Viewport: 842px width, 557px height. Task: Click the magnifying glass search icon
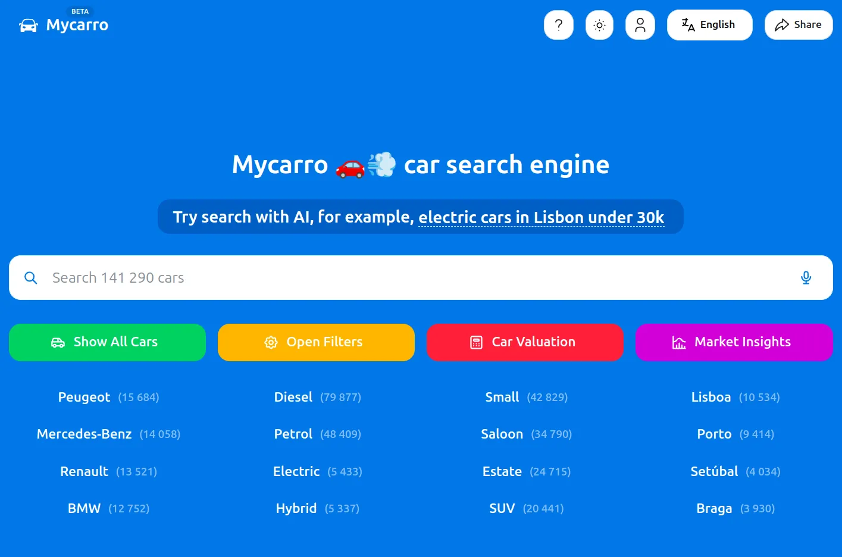[31, 278]
